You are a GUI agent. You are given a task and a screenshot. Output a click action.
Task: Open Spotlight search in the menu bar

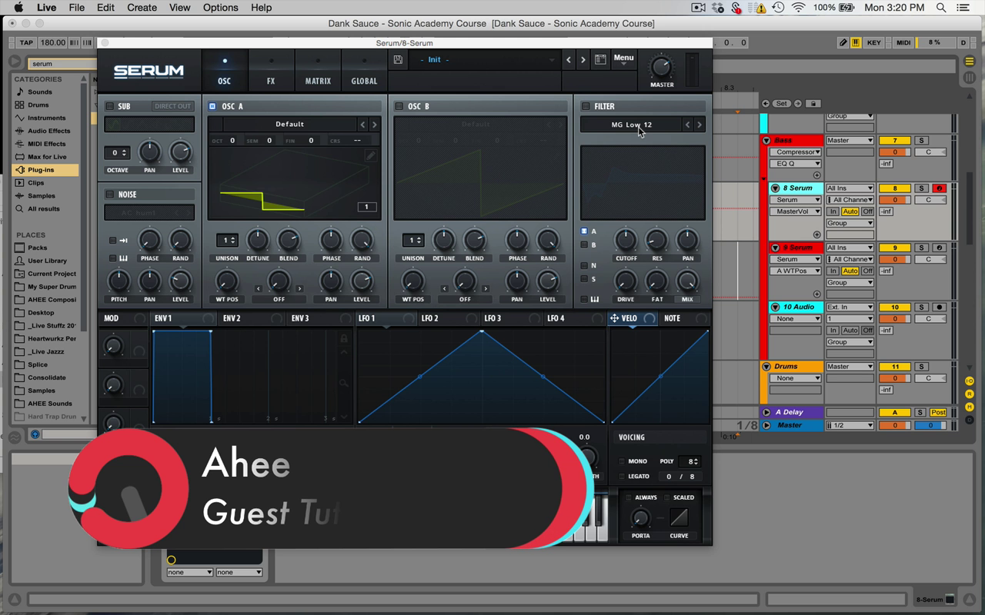point(940,8)
